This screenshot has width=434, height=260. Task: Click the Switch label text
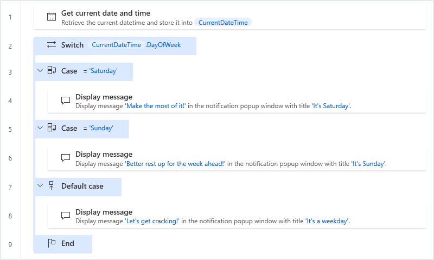[x=72, y=45]
